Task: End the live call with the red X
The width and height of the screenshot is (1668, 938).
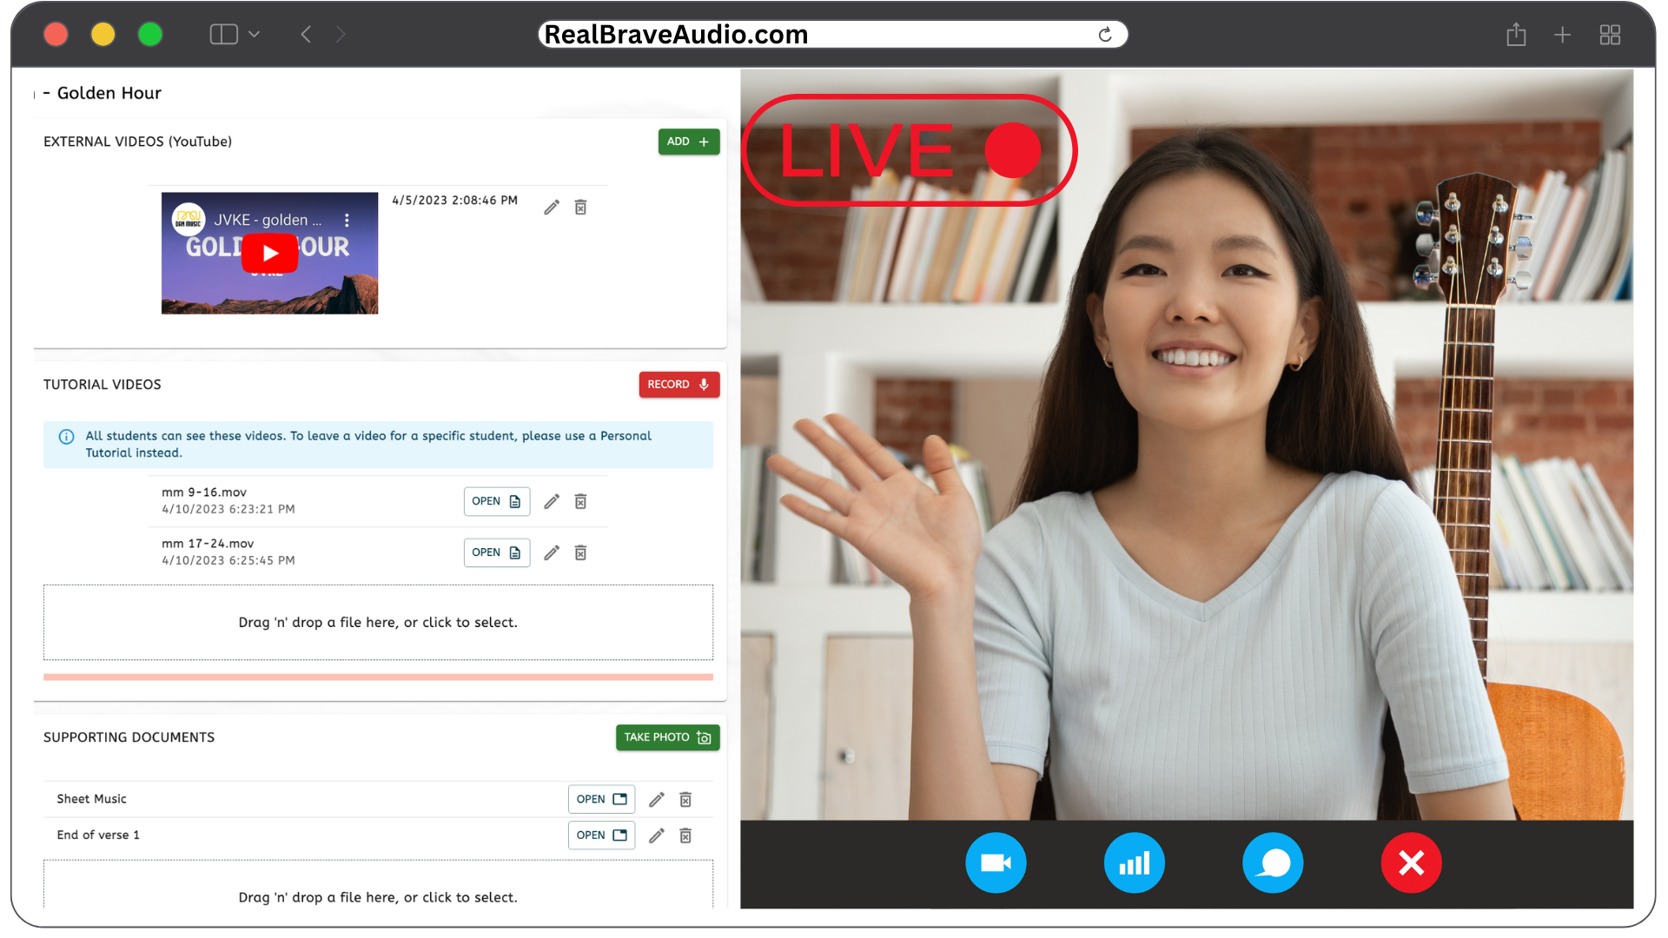Action: [1411, 862]
